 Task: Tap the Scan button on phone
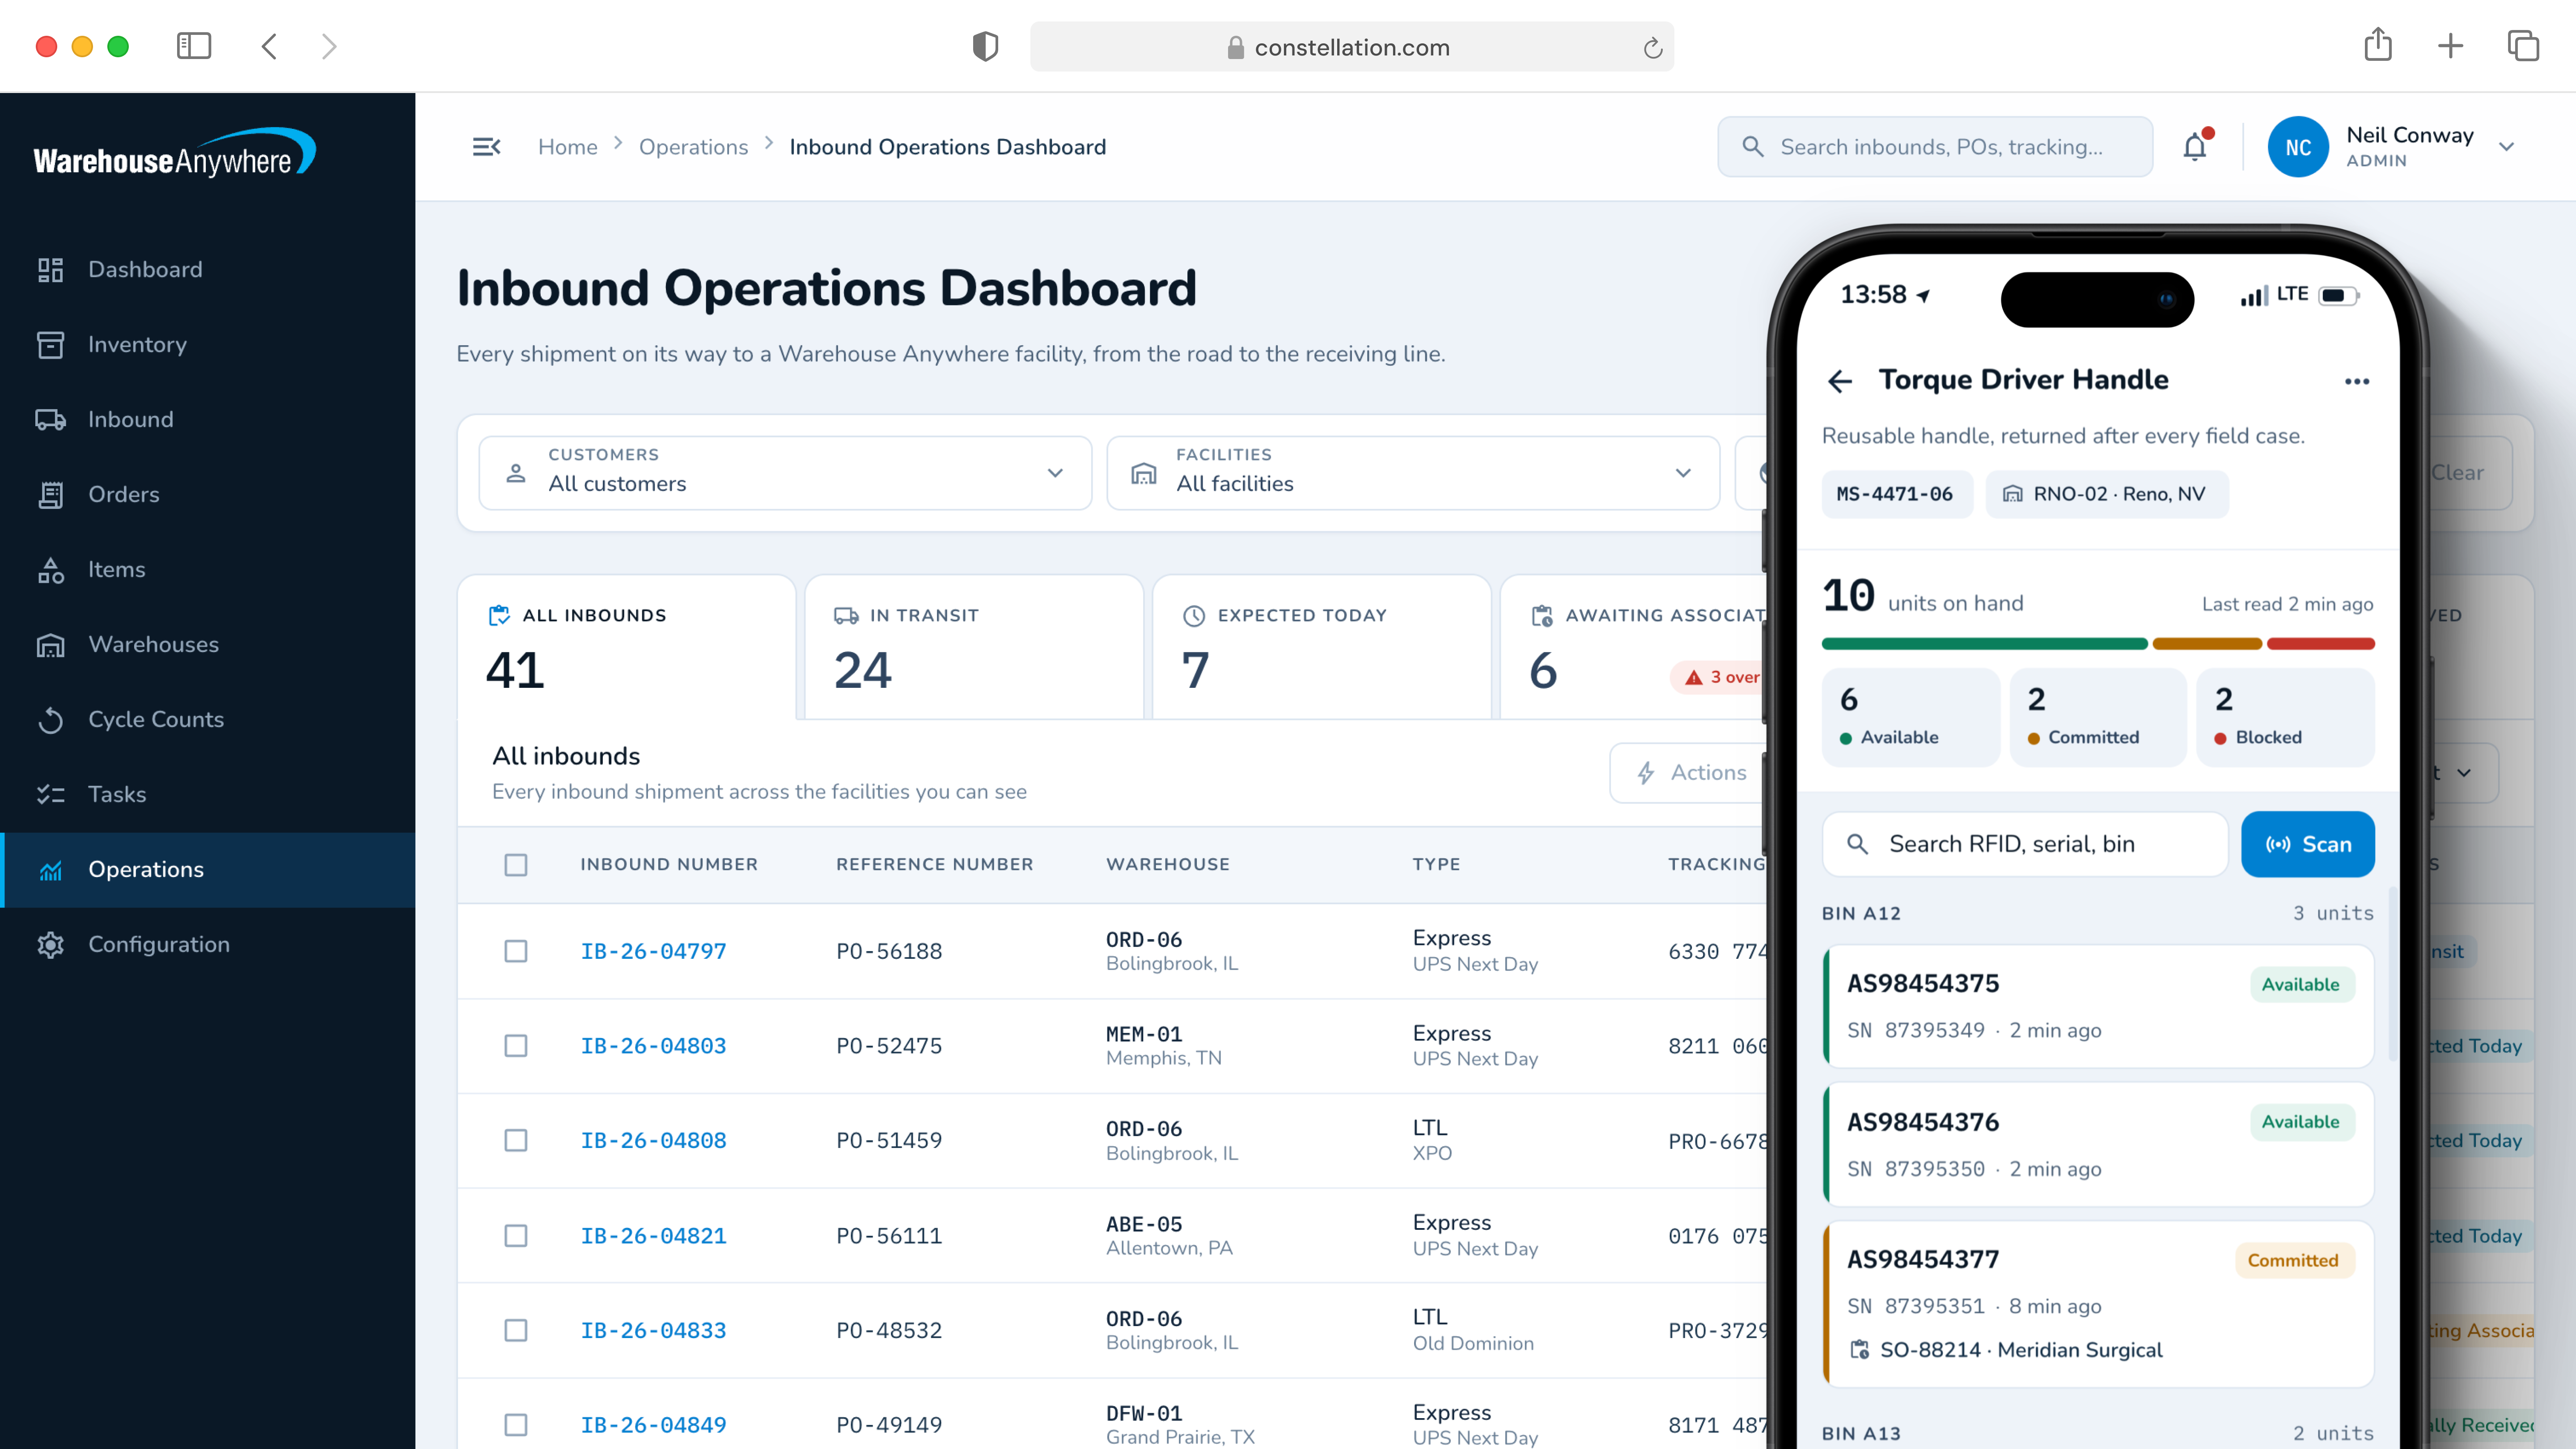pyautogui.click(x=2307, y=844)
